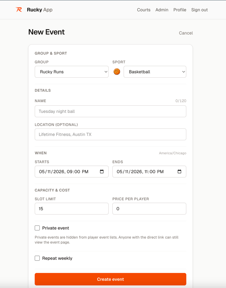This screenshot has height=288, width=226.
Task: Select the Starts date-time field
Action: click(x=71, y=171)
